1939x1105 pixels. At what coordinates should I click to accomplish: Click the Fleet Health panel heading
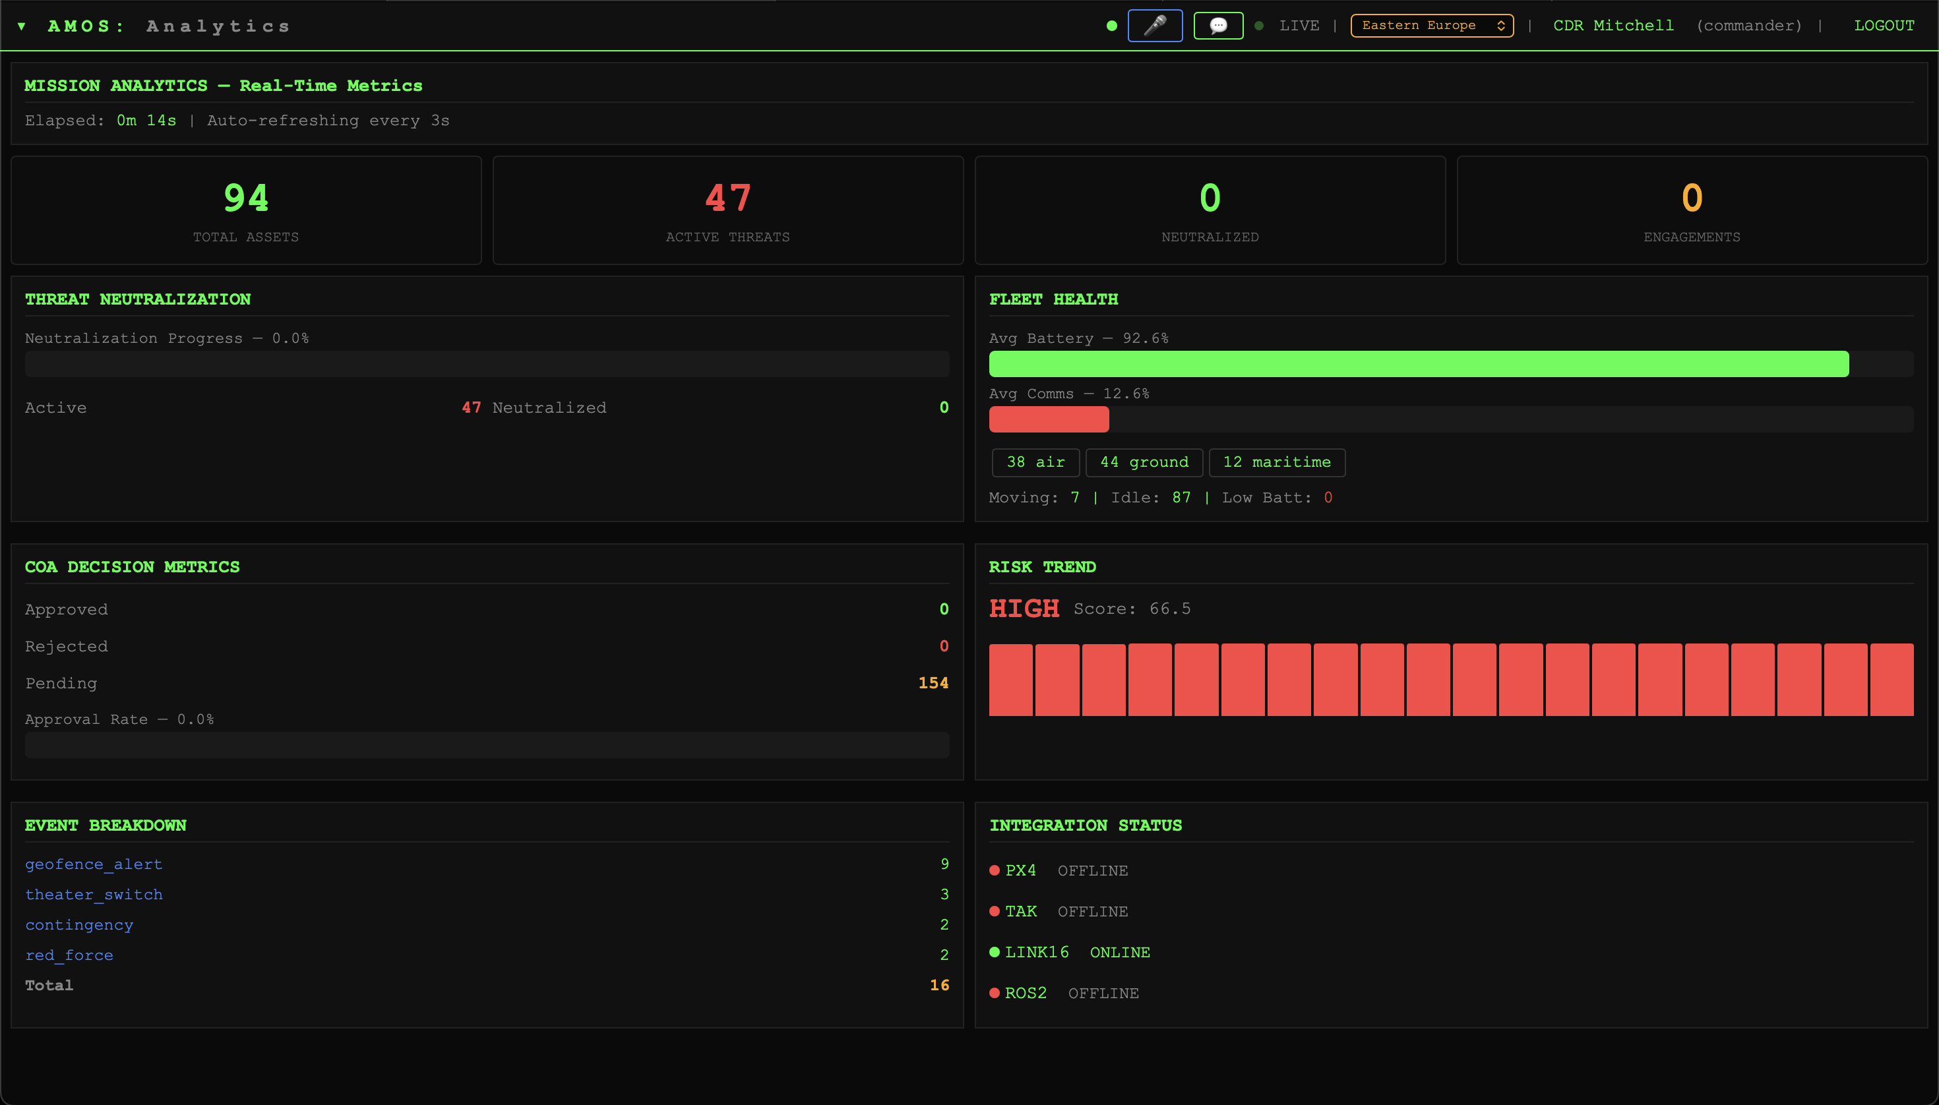1053,299
